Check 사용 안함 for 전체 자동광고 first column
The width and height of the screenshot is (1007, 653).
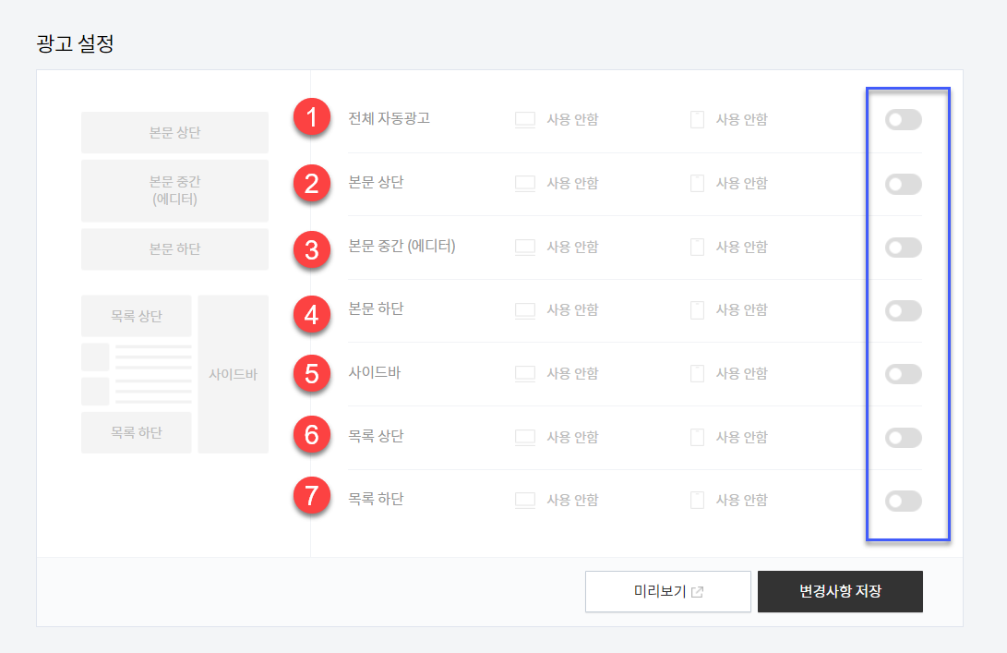(524, 119)
